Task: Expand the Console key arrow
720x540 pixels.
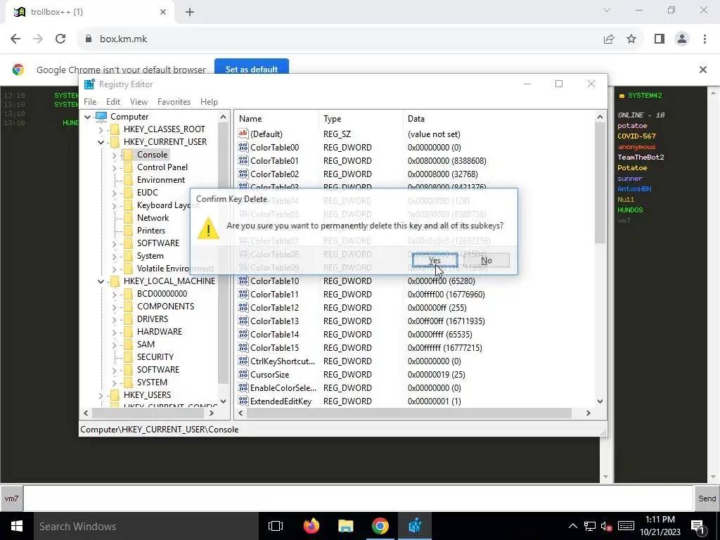Action: pyautogui.click(x=114, y=155)
